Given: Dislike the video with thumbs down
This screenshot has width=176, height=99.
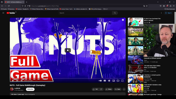Looking at the screenshot, I should pos(101,89).
